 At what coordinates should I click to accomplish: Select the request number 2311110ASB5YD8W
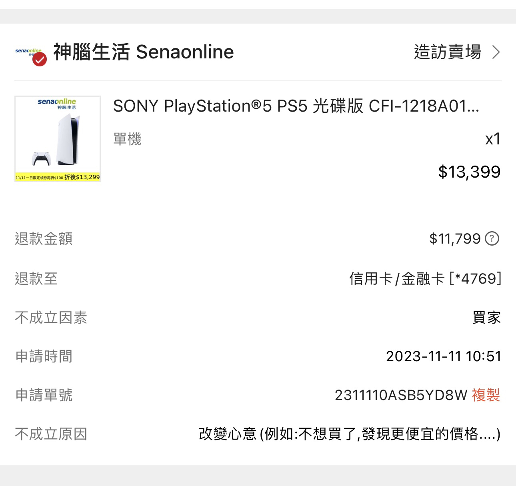pos(401,395)
